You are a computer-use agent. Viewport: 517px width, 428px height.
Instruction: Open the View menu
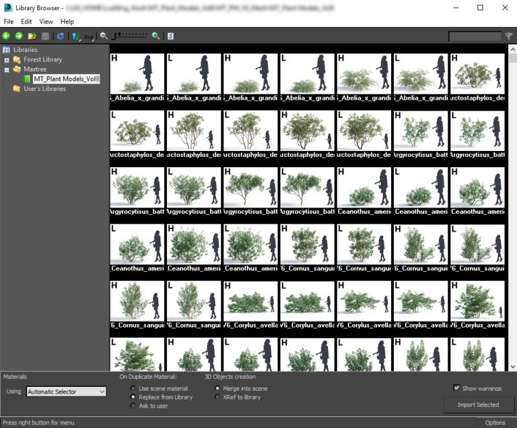46,22
